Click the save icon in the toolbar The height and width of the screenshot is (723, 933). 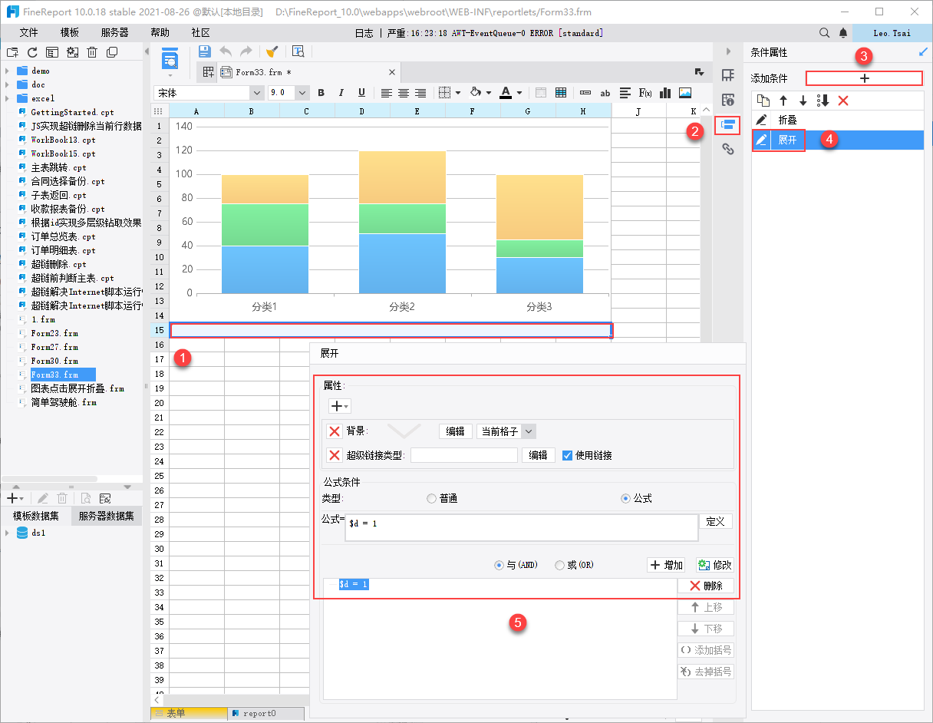click(205, 51)
